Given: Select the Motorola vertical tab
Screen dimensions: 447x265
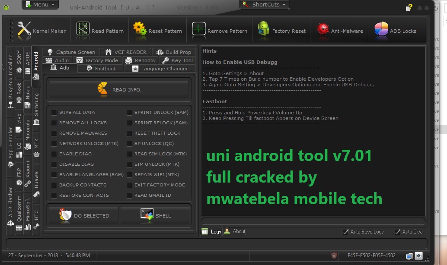Looking at the screenshot, I should point(28,135).
